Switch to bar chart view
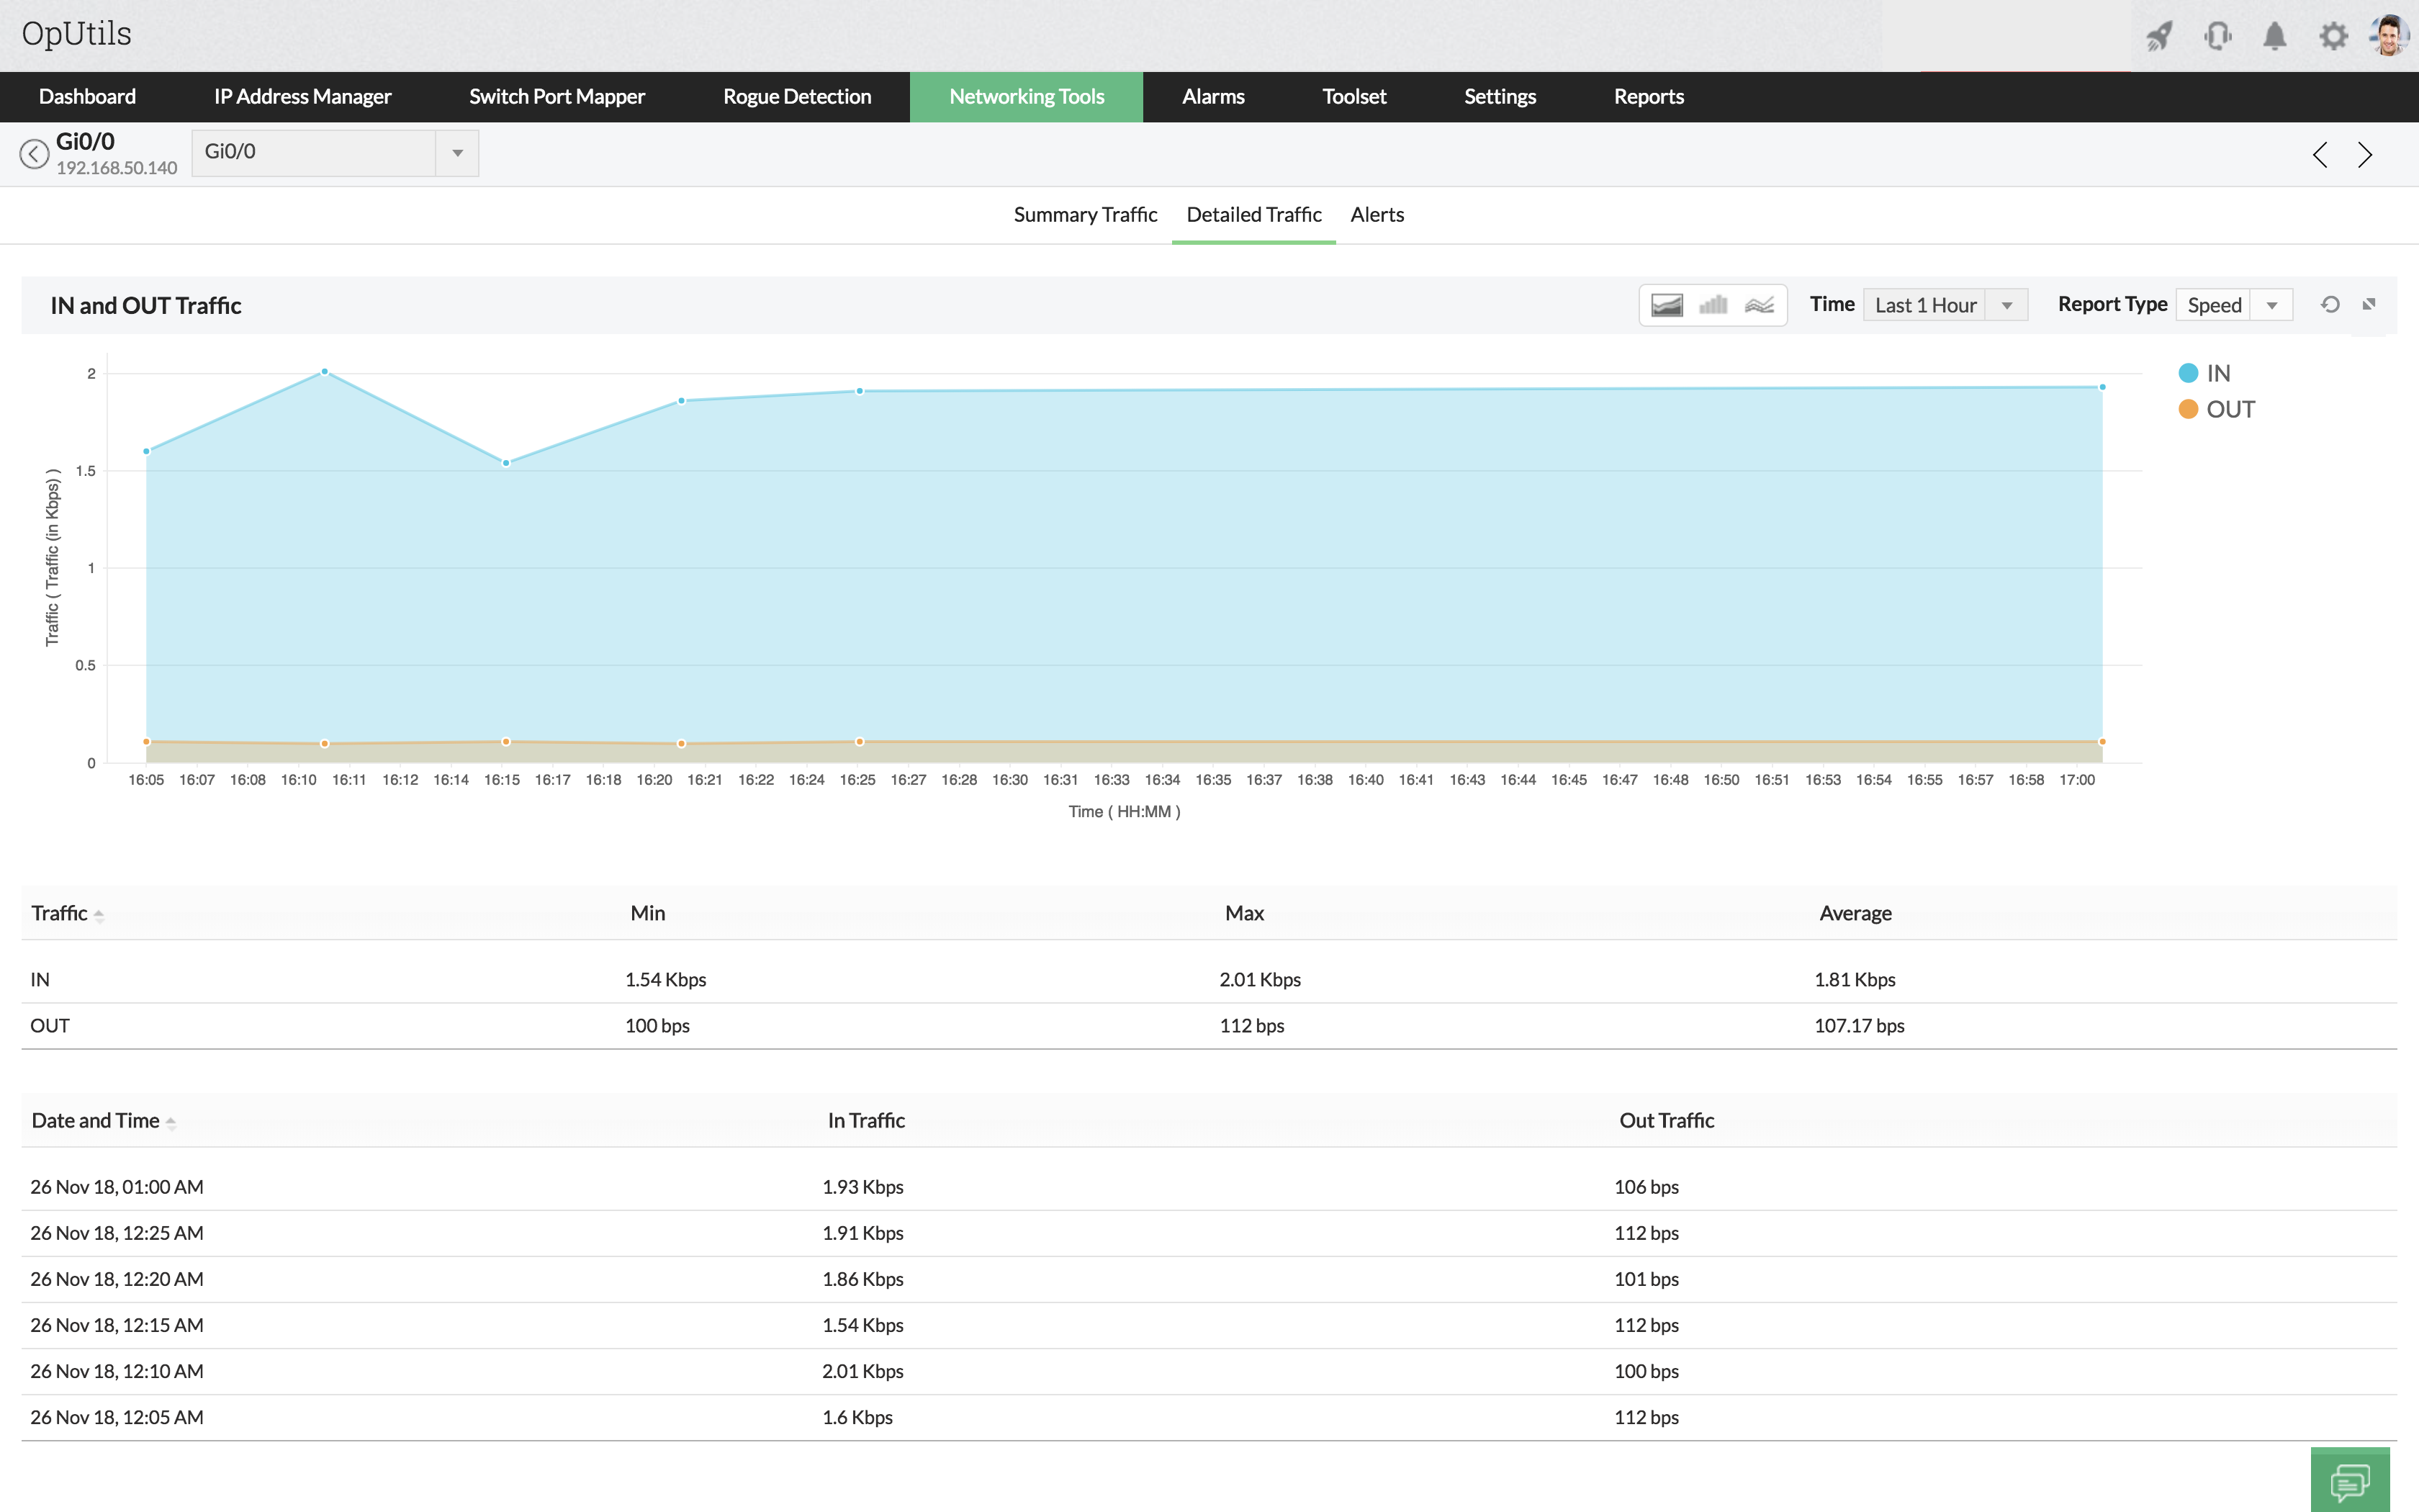This screenshot has height=1512, width=2419. coord(1712,305)
